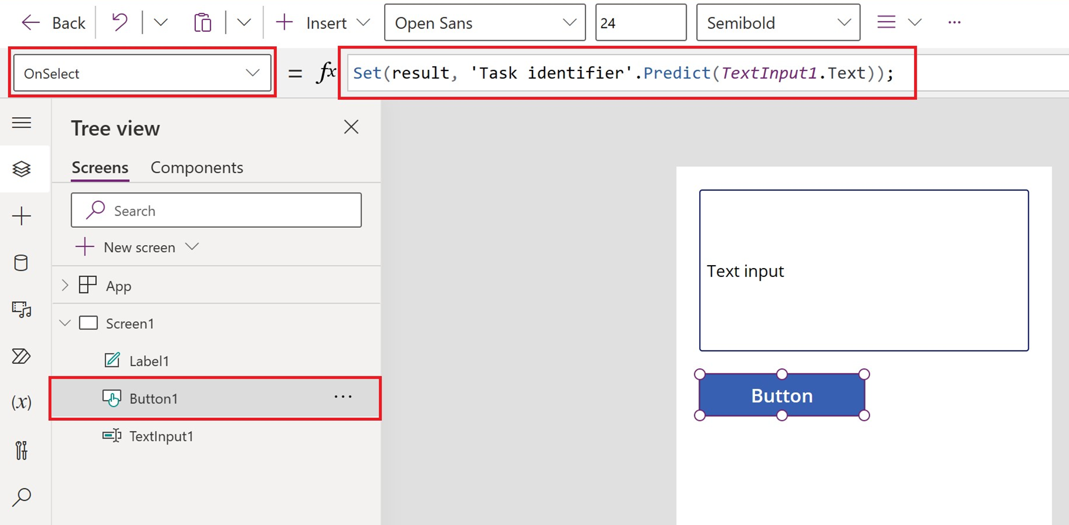Open the Power Automate icon in sidebar
Viewport: 1069px width, 525px height.
[22, 356]
